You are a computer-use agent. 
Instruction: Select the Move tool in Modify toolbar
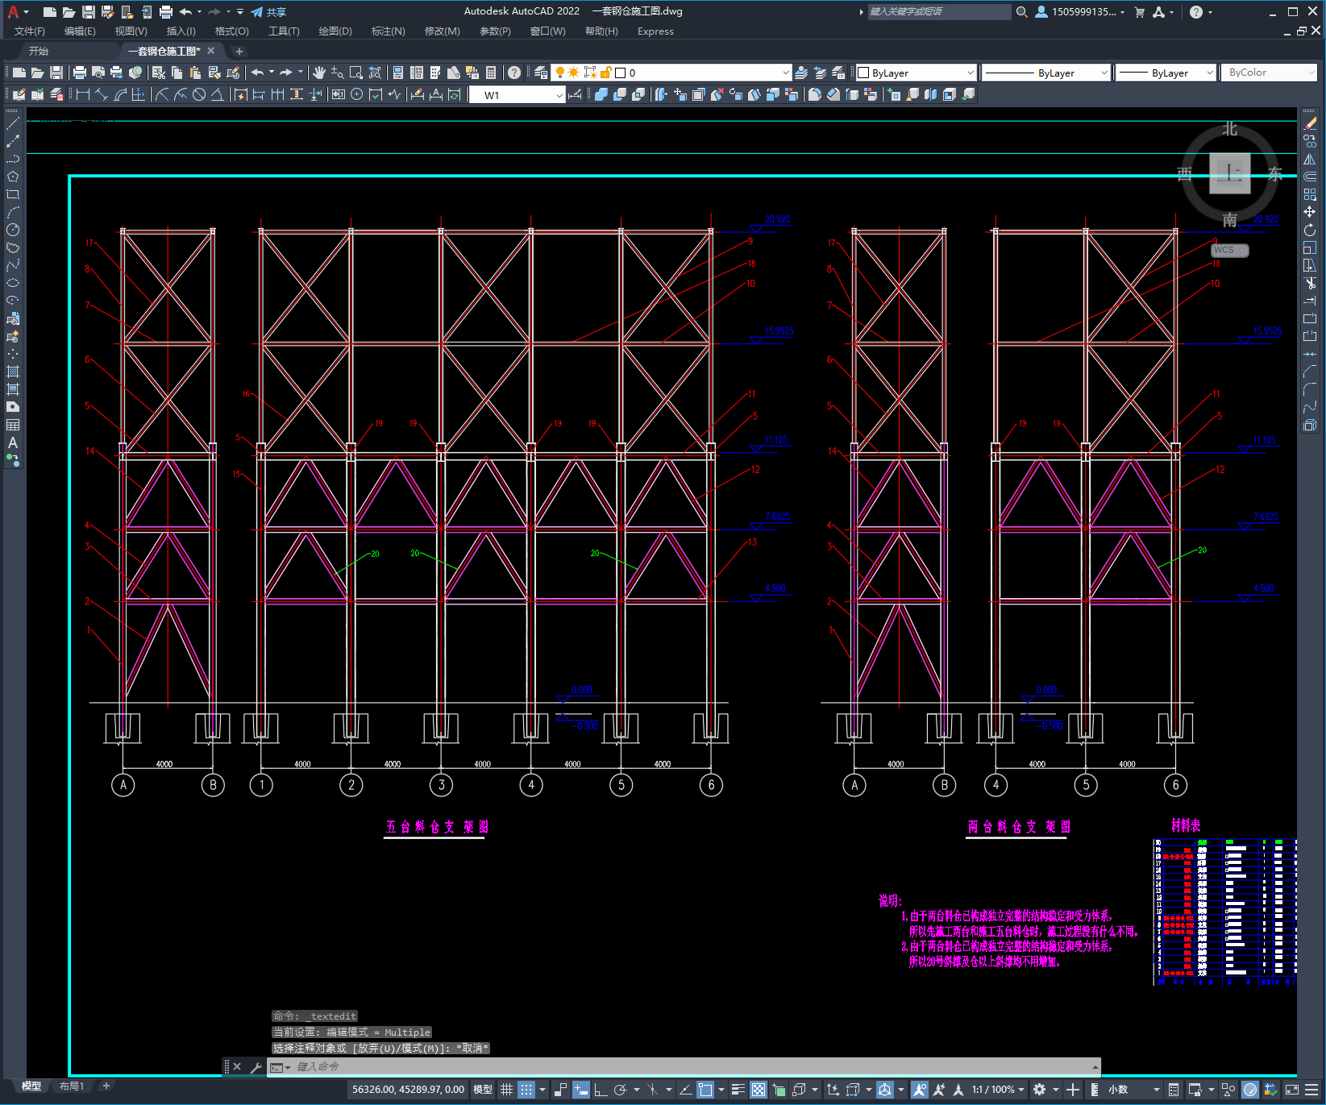[1310, 212]
